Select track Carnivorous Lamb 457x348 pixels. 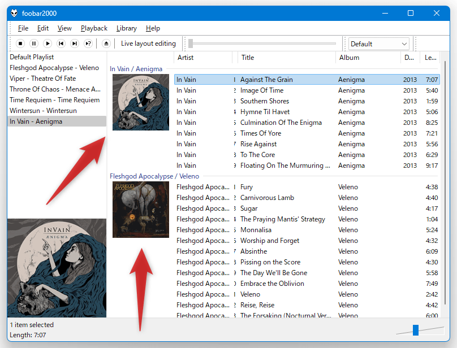point(307,198)
